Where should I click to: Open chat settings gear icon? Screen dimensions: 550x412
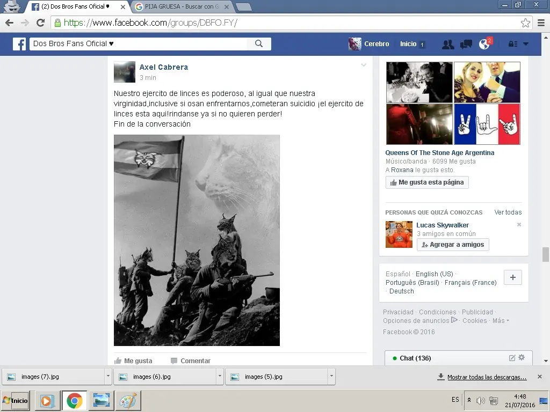coord(522,357)
